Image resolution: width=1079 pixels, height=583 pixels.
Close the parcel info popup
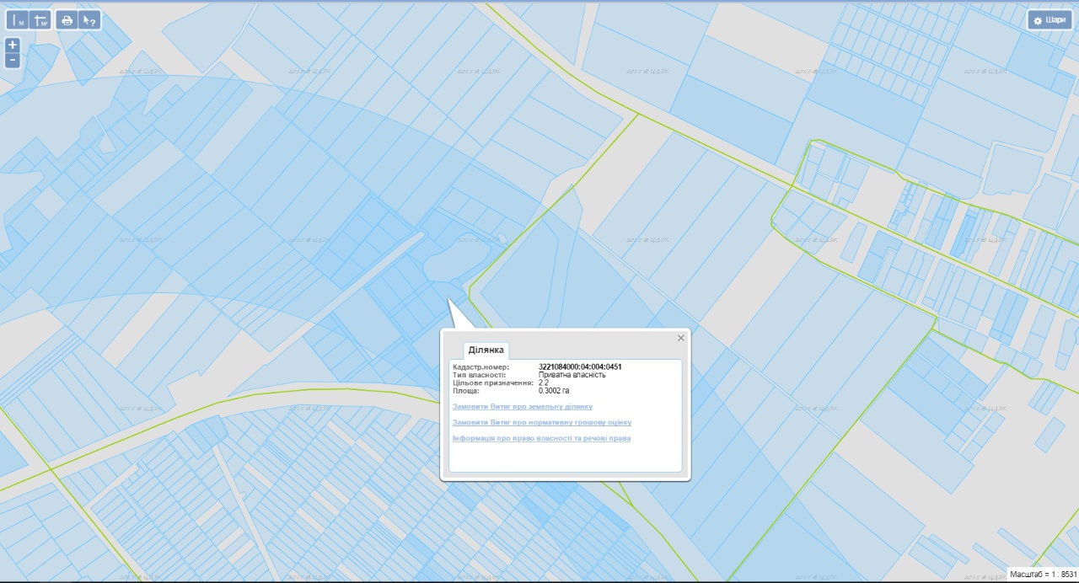pyautogui.click(x=681, y=338)
